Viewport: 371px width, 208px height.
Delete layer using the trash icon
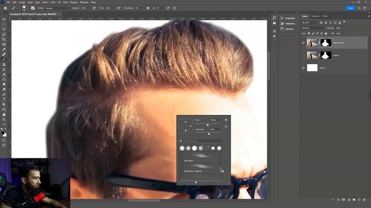(x=365, y=200)
